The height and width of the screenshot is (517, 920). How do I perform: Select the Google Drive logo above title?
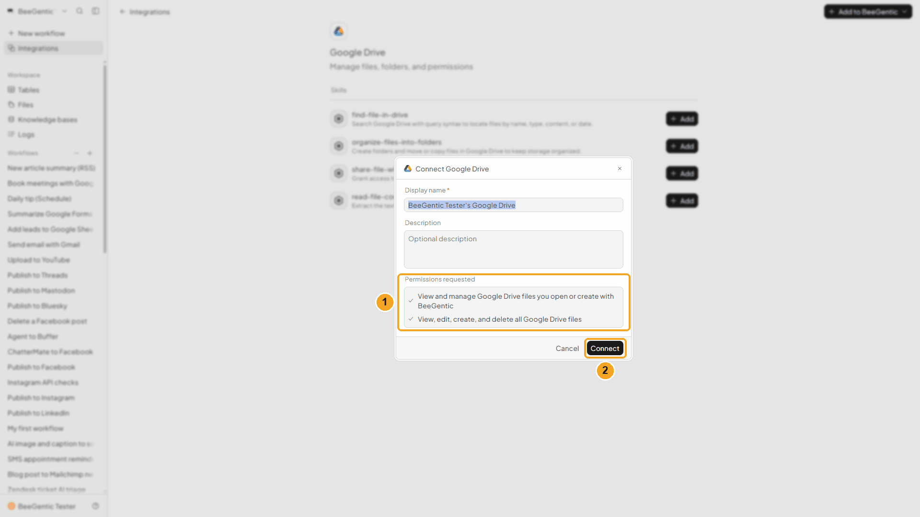(x=339, y=31)
